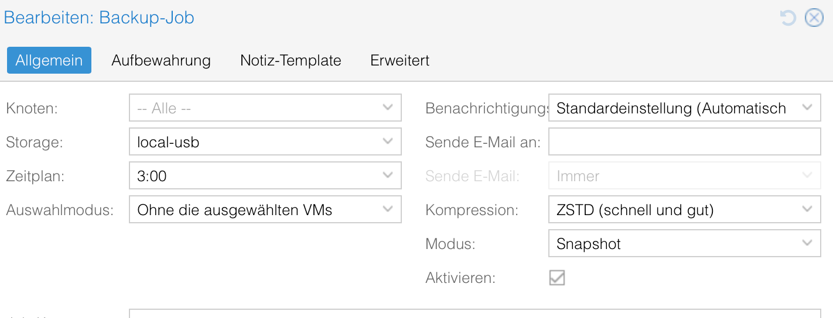Switch to the Allgemein tab
Screen dimensions: 833x318
point(49,60)
